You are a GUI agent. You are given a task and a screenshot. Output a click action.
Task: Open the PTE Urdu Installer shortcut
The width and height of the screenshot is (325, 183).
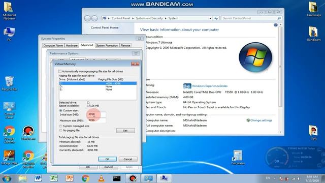28,159
